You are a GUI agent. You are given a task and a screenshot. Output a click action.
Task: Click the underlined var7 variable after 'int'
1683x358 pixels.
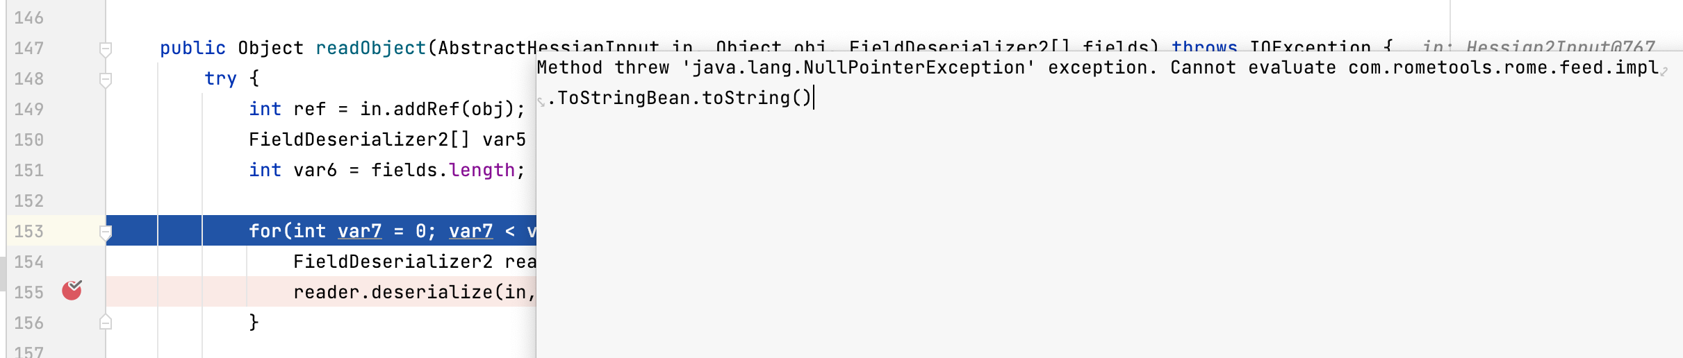359,231
